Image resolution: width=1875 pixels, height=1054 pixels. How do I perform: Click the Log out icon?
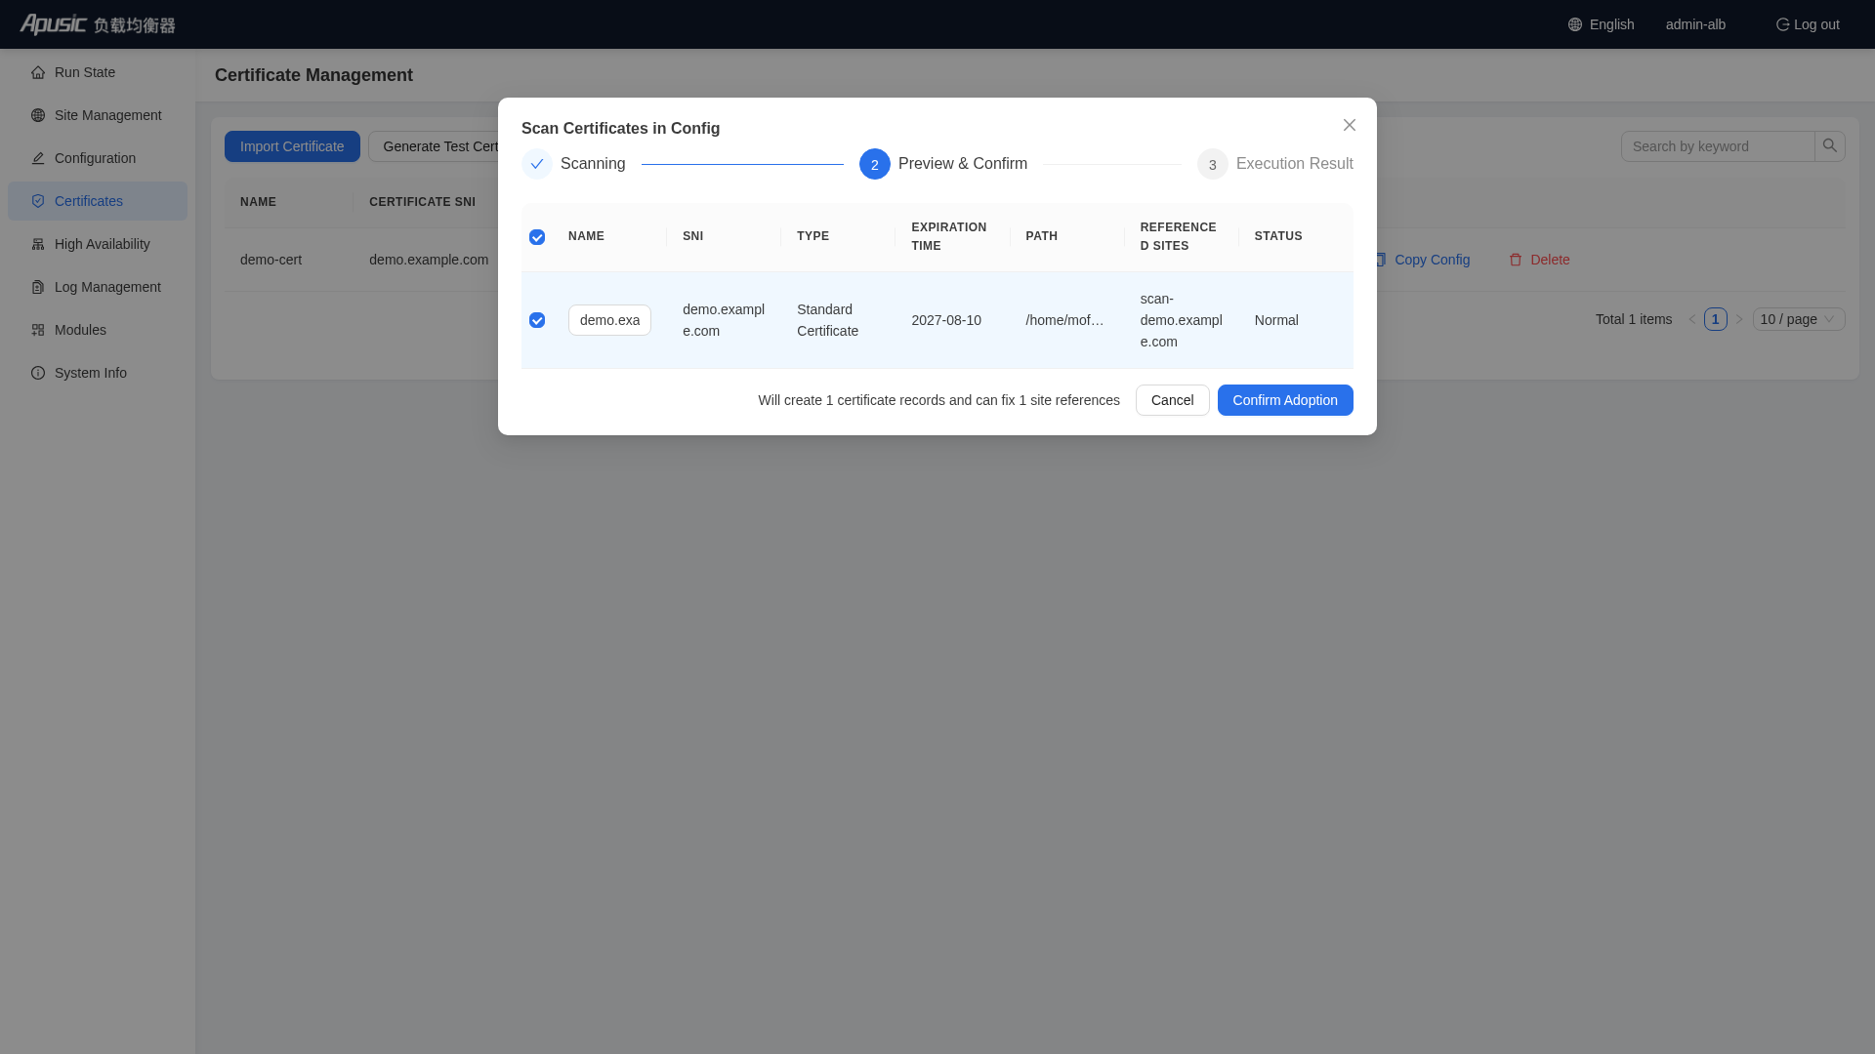pos(1782,24)
